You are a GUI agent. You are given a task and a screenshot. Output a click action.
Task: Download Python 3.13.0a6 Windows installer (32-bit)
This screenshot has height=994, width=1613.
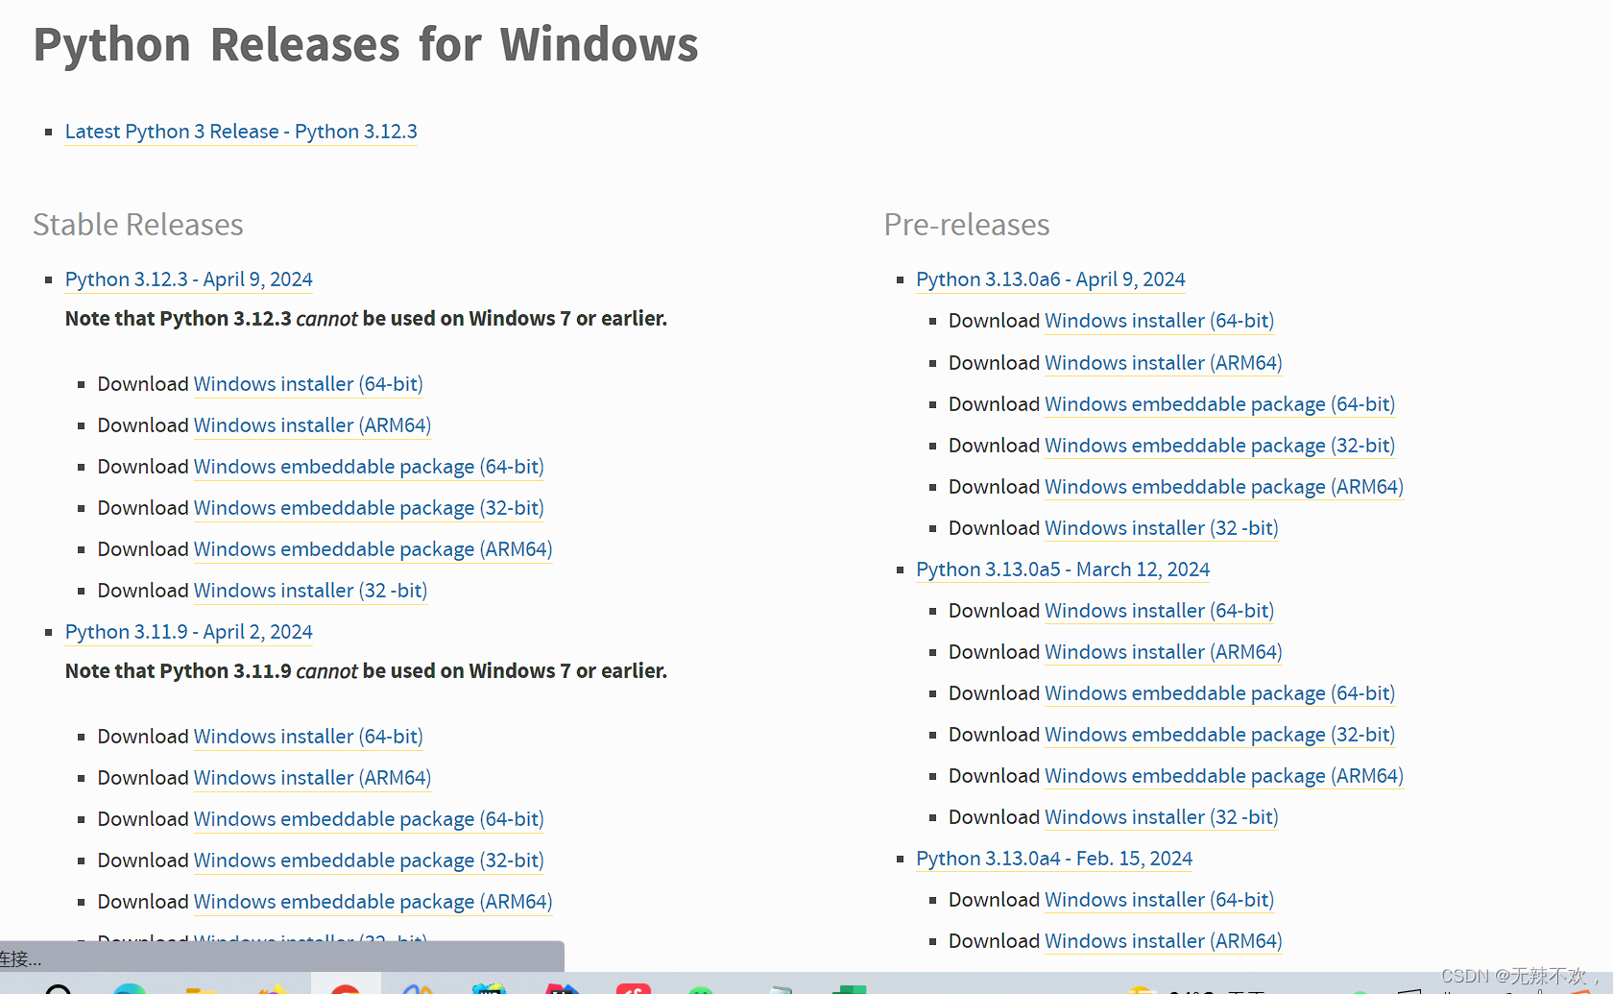[x=1161, y=528]
